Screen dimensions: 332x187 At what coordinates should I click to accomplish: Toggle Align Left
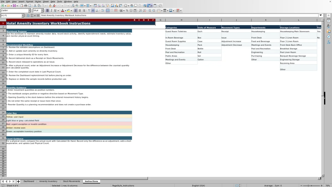click(76, 11)
